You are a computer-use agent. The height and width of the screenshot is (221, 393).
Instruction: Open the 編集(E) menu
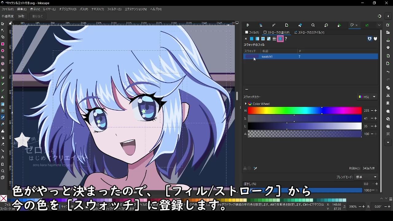coord(22,9)
